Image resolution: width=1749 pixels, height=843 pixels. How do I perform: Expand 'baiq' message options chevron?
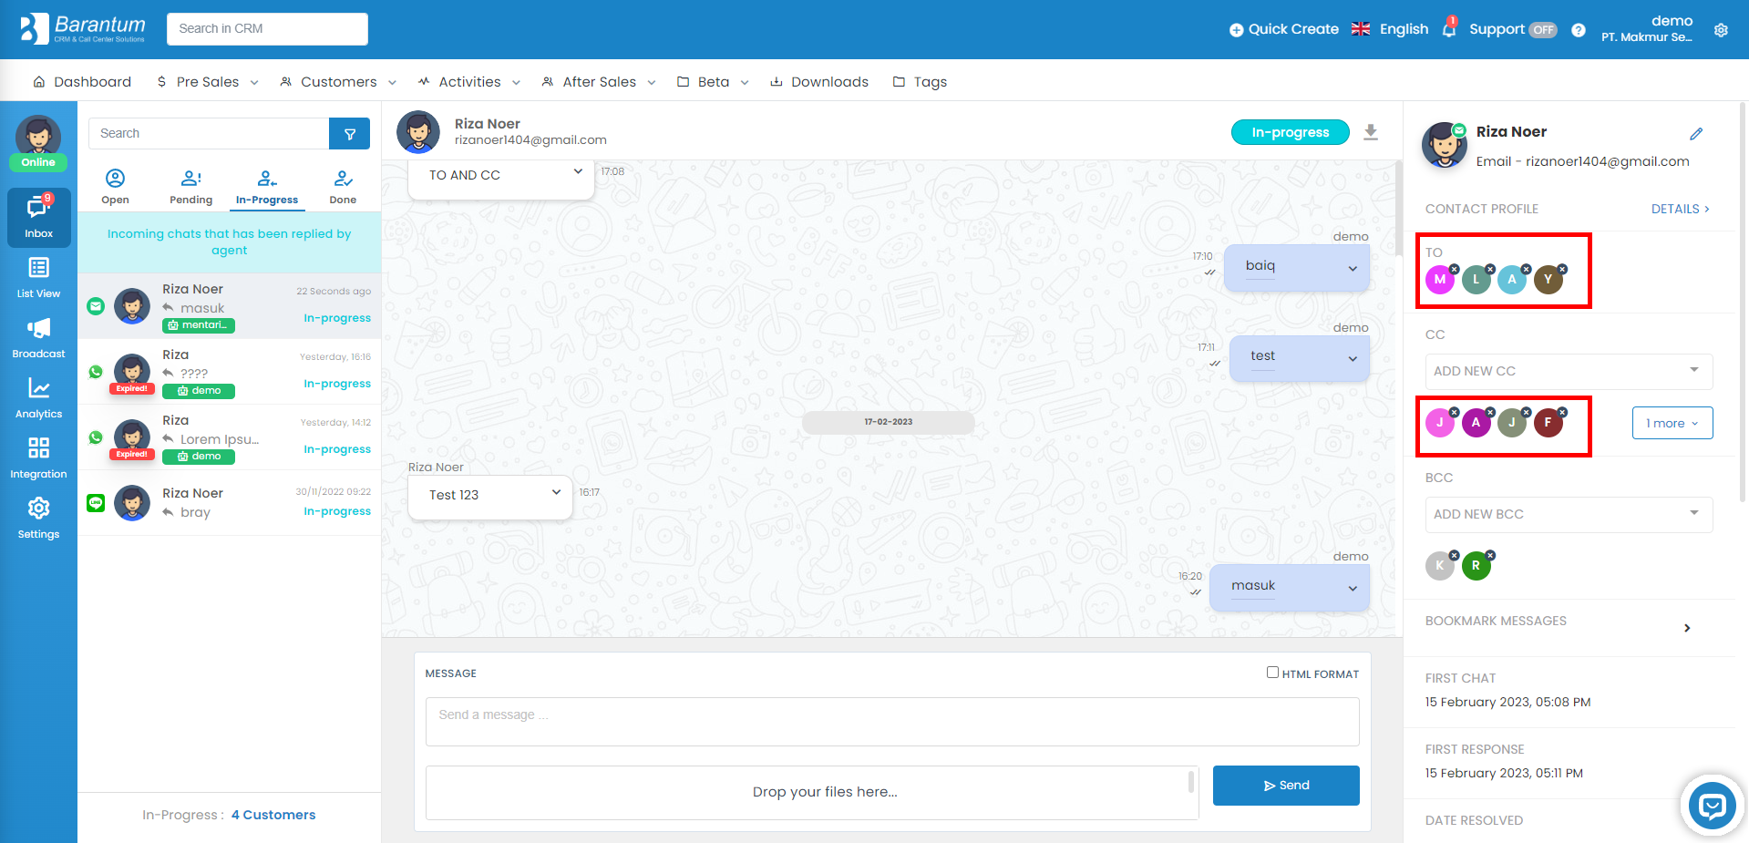(x=1353, y=269)
